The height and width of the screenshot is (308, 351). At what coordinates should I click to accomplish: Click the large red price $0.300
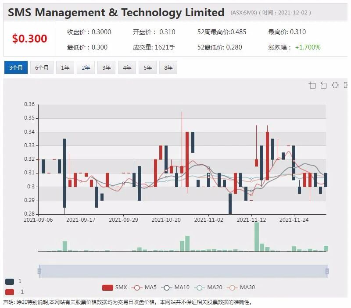click(x=29, y=39)
